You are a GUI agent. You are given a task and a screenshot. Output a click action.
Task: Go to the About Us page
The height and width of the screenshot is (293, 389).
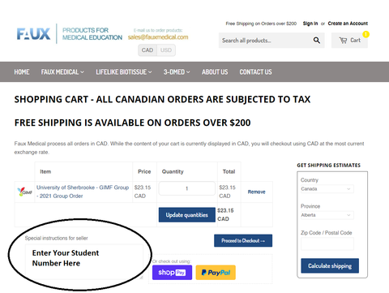(x=215, y=72)
